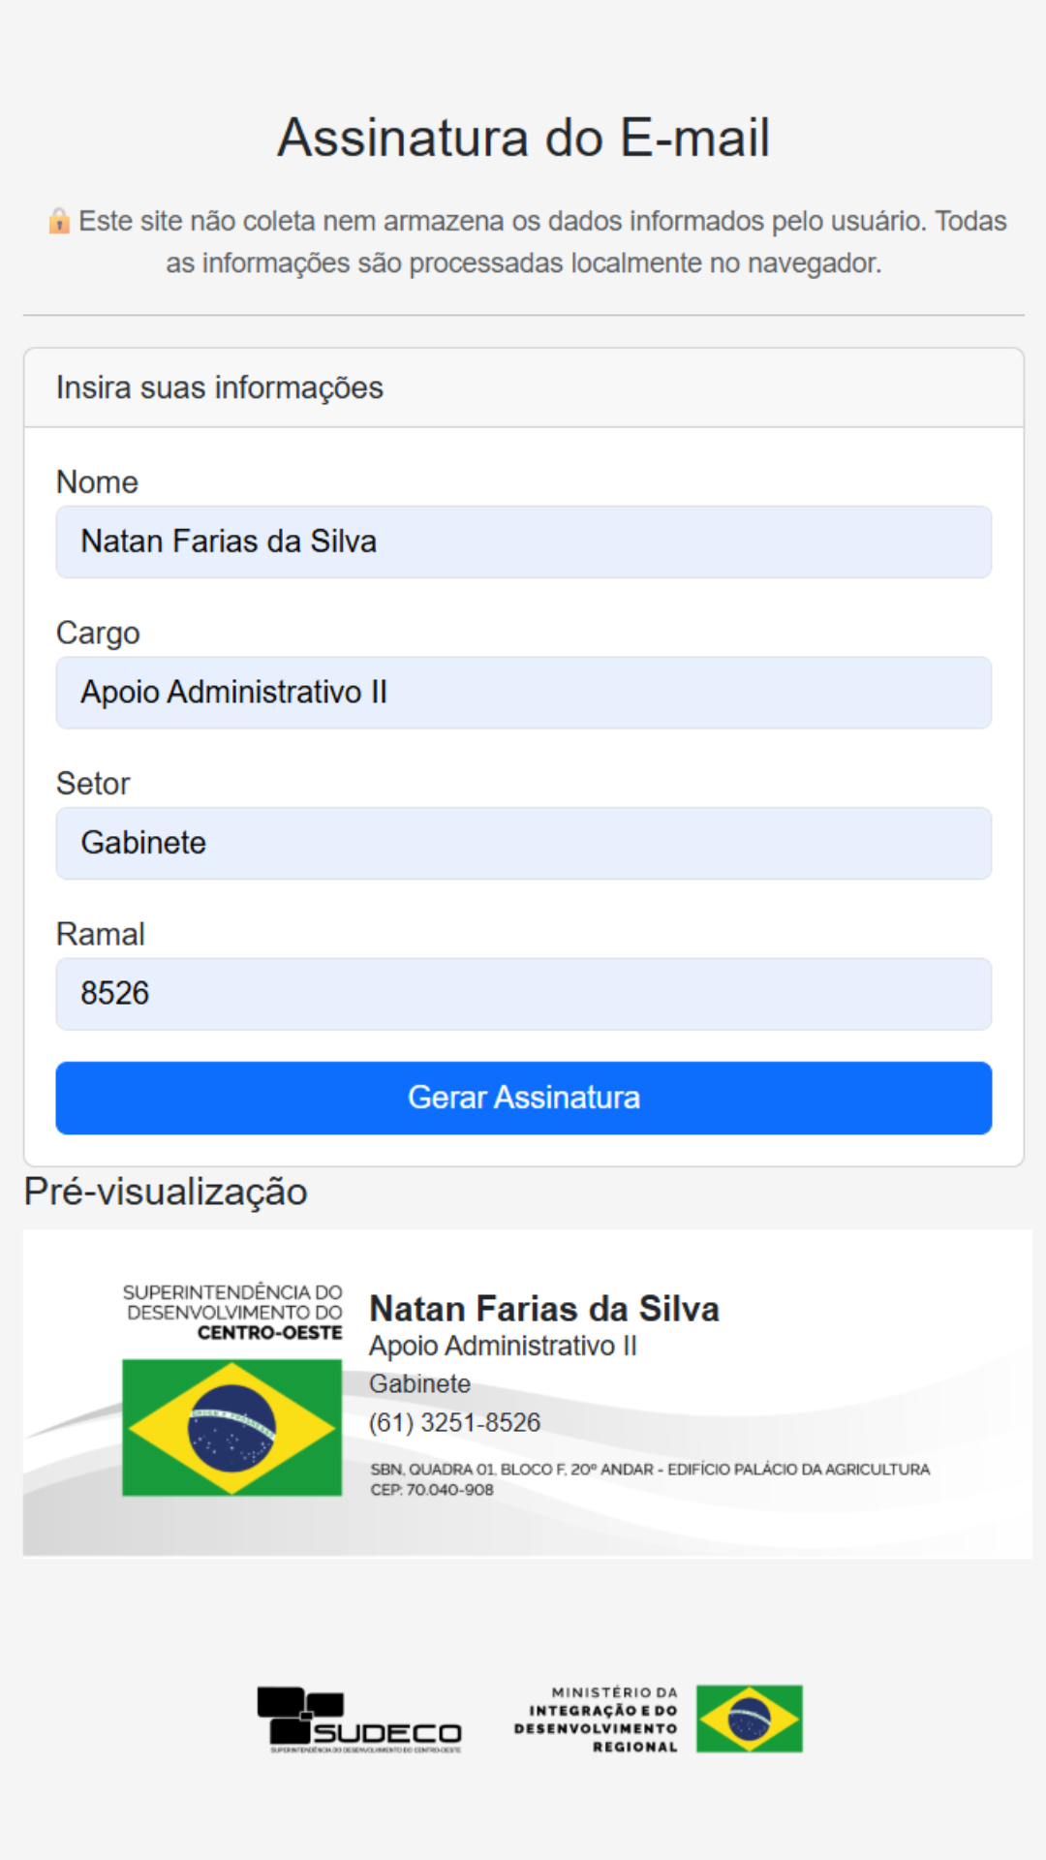Click the name Natan Farias da Silva in preview
The width and height of the screenshot is (1046, 1860).
click(x=544, y=1309)
